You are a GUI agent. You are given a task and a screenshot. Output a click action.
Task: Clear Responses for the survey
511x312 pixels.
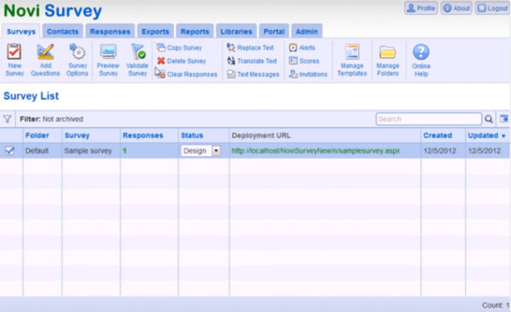pyautogui.click(x=186, y=74)
